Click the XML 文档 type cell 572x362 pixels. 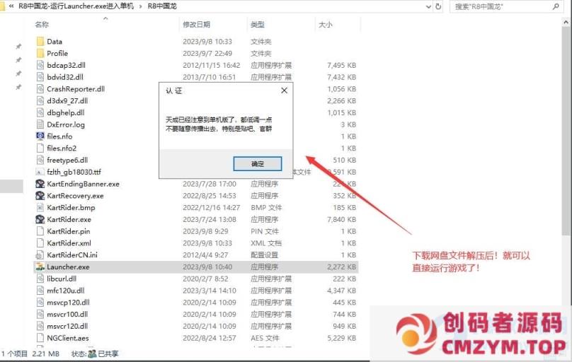click(x=266, y=243)
